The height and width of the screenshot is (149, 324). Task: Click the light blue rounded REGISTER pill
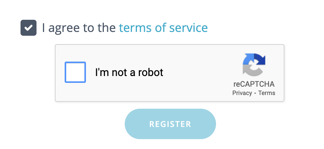(x=170, y=124)
